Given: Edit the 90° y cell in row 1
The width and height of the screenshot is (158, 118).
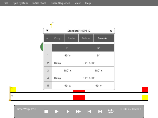Looking at the screenshot, I should 67,55.
